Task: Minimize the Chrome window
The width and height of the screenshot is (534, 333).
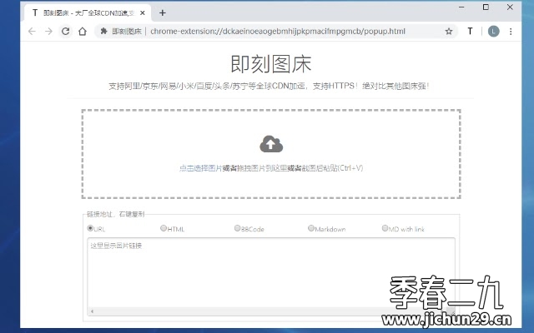Action: pyautogui.click(x=461, y=7)
